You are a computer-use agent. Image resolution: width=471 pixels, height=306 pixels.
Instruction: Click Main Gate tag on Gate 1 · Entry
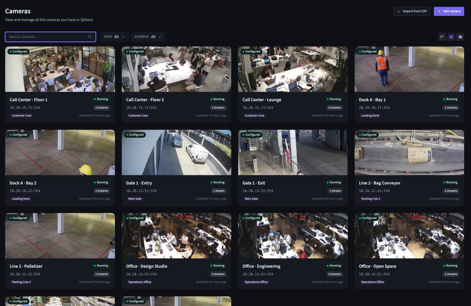(x=135, y=199)
